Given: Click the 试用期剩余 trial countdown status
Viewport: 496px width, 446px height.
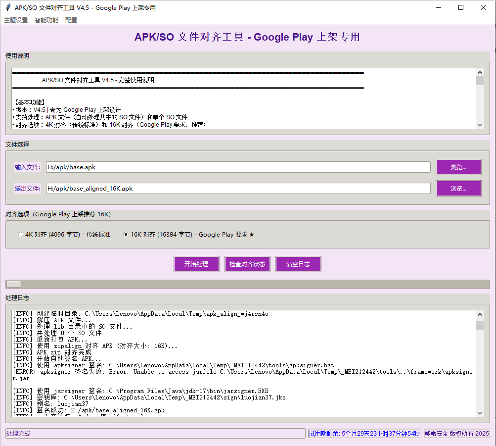Looking at the screenshot, I should [x=364, y=433].
